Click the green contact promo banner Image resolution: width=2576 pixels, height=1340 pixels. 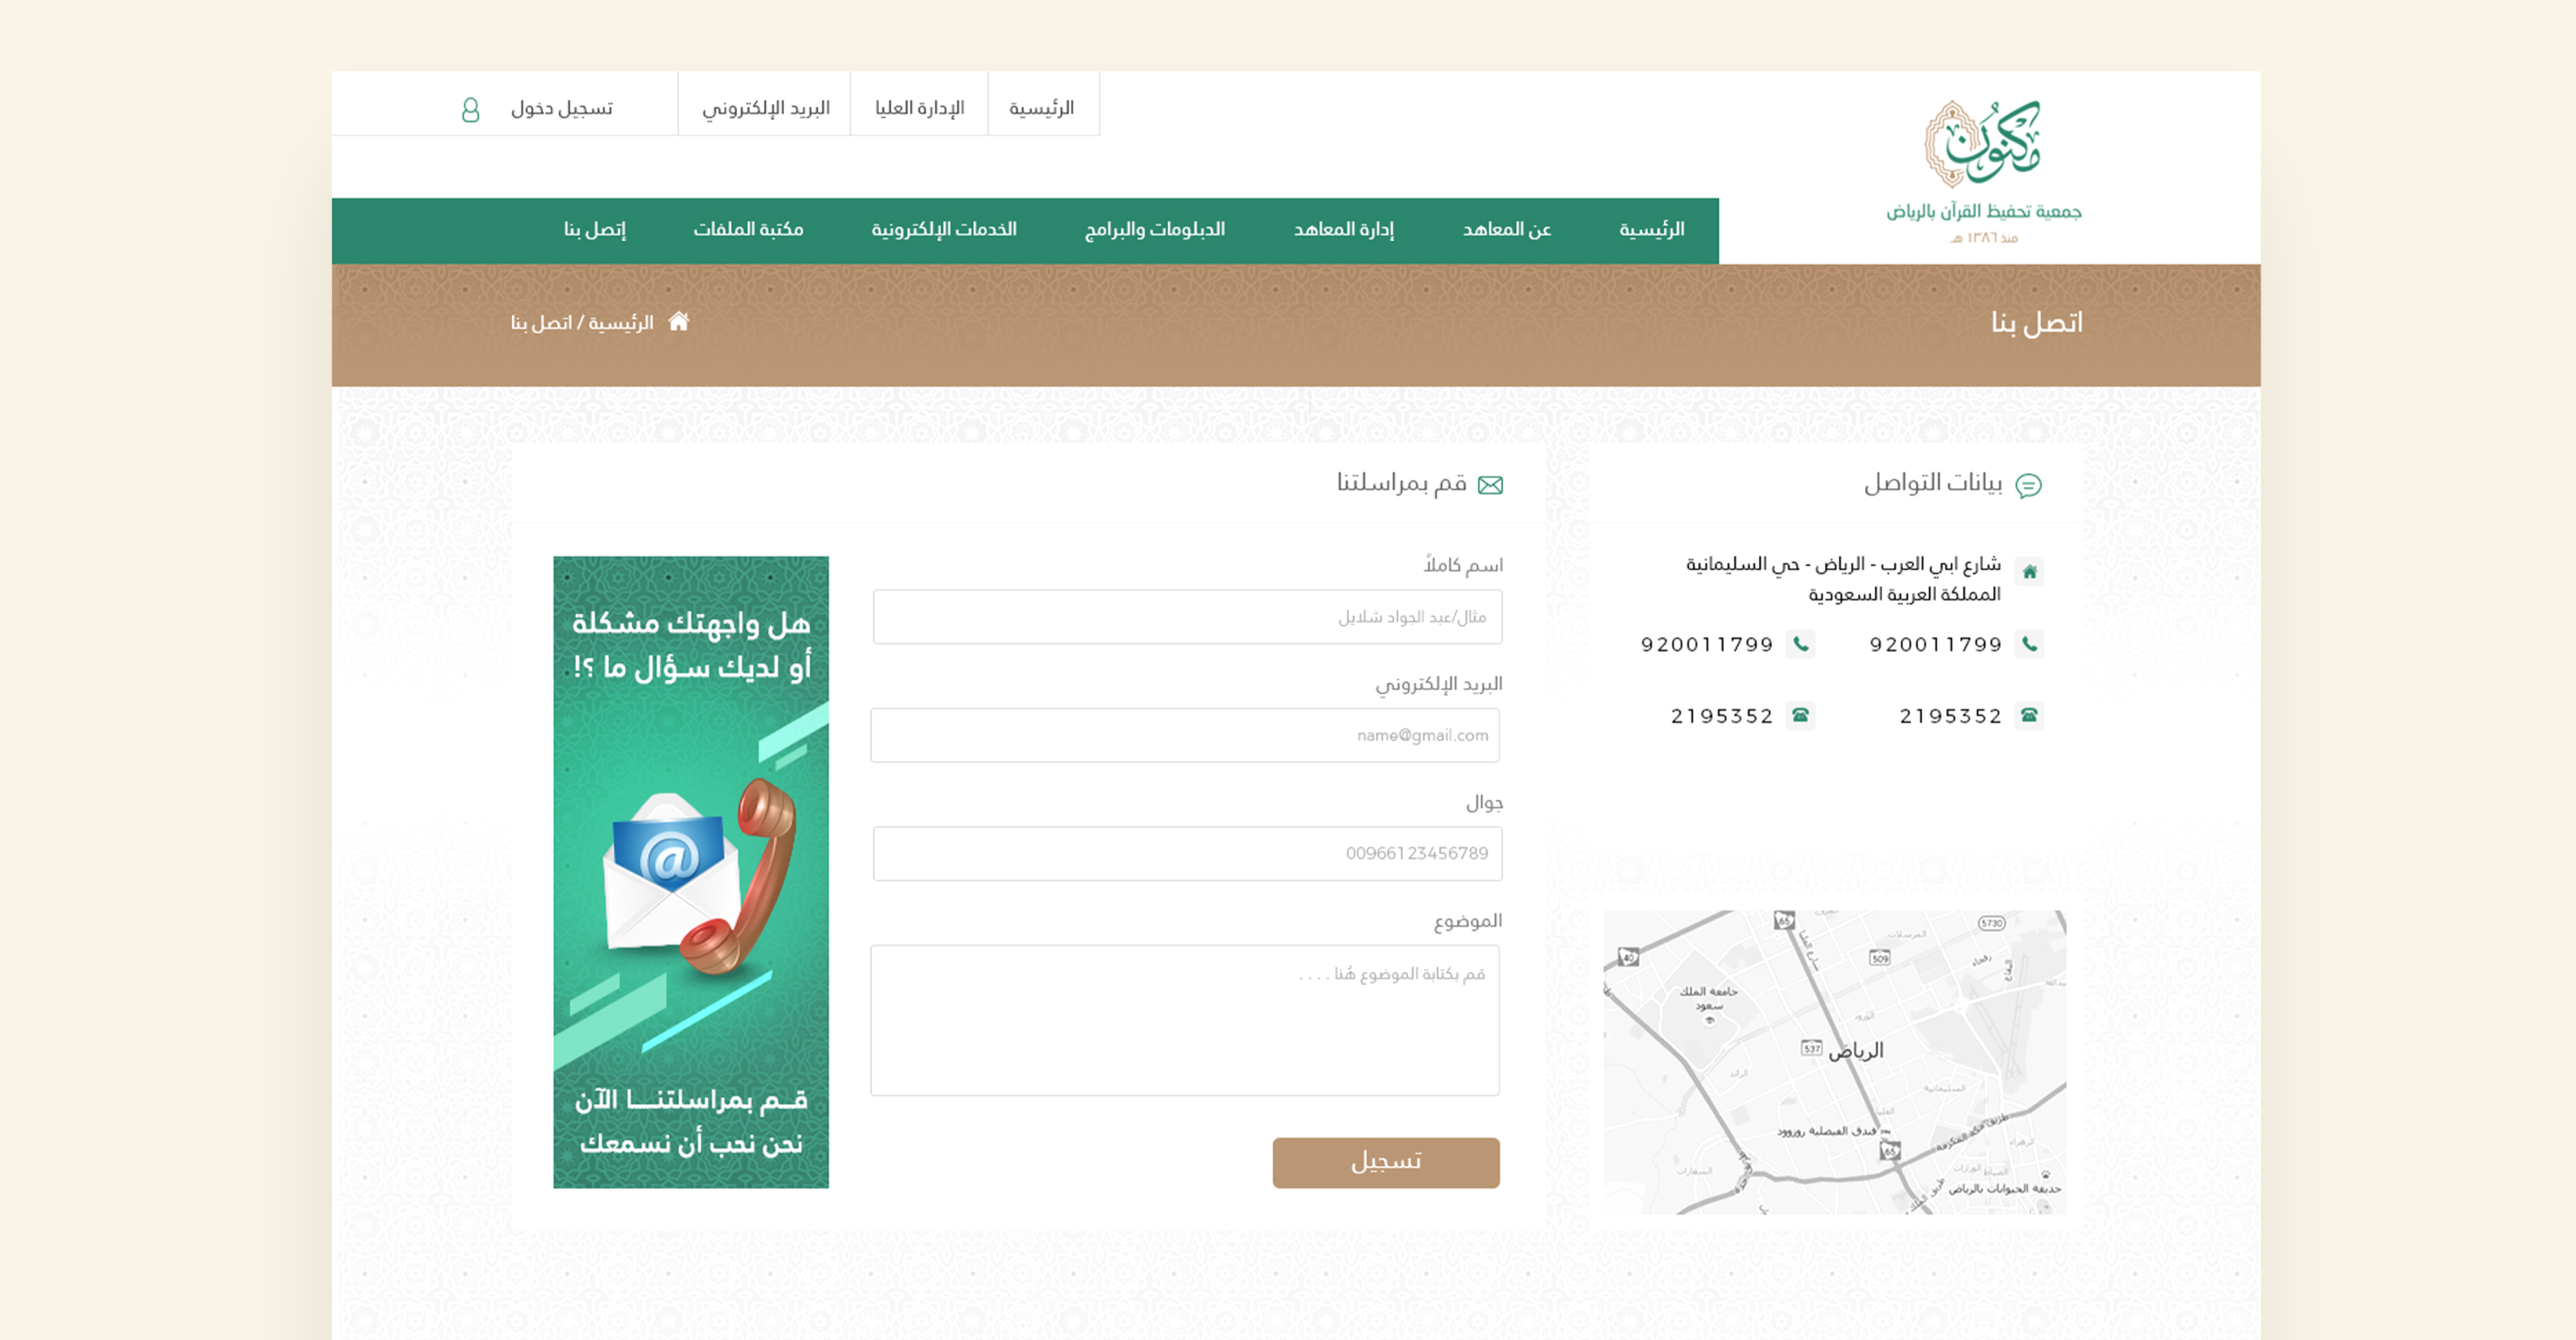point(691,872)
